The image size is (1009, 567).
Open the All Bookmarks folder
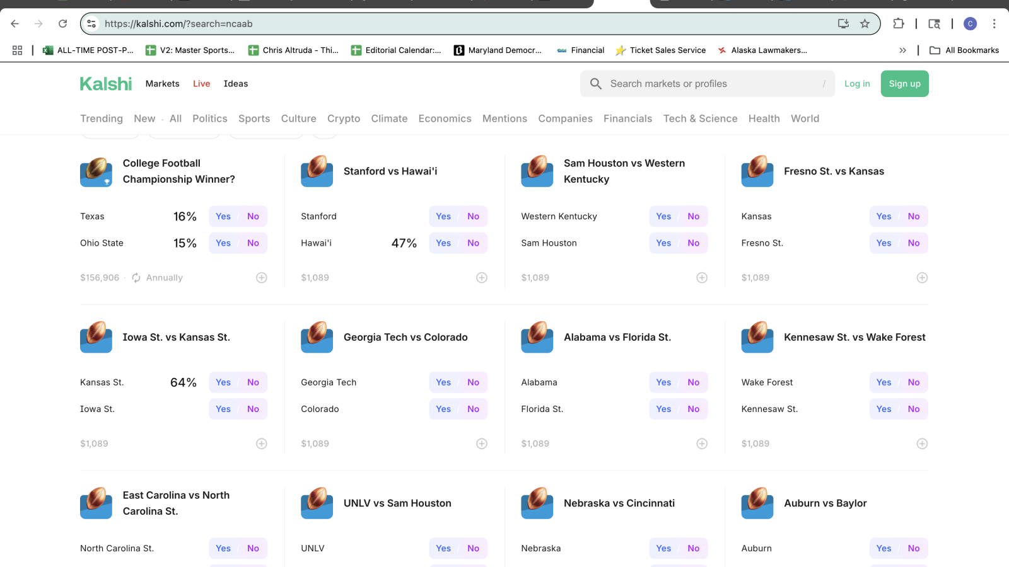(964, 50)
